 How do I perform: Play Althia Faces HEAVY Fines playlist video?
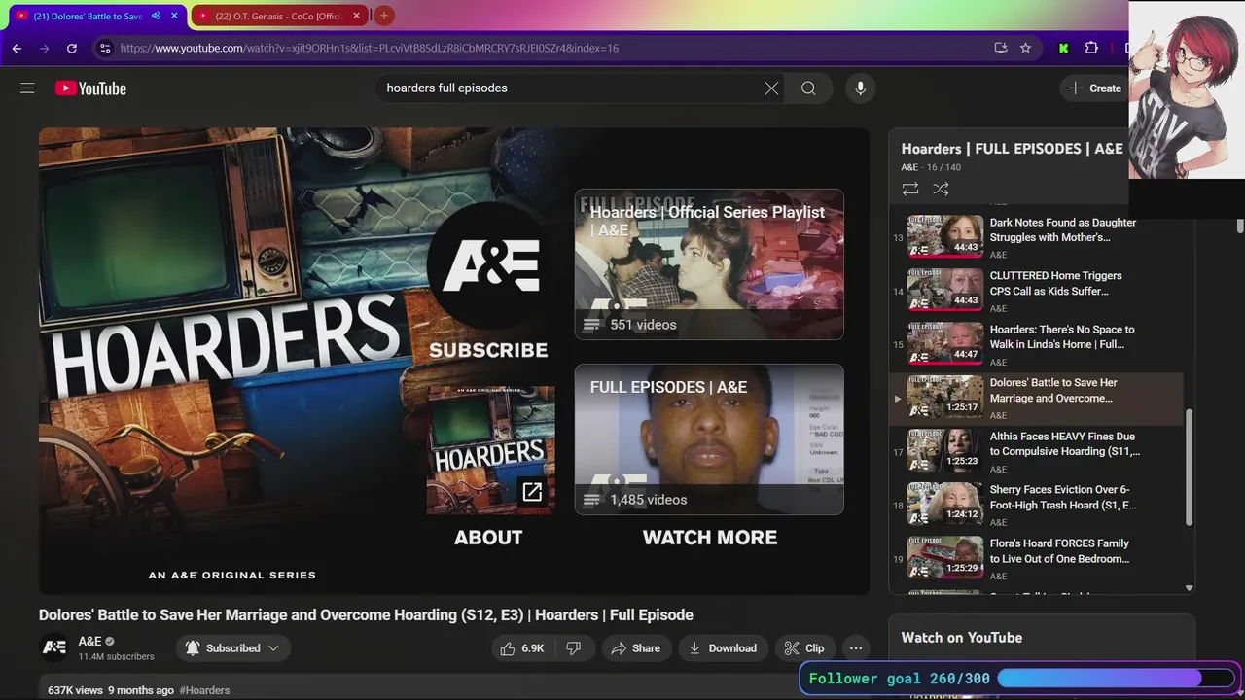click(x=1036, y=451)
